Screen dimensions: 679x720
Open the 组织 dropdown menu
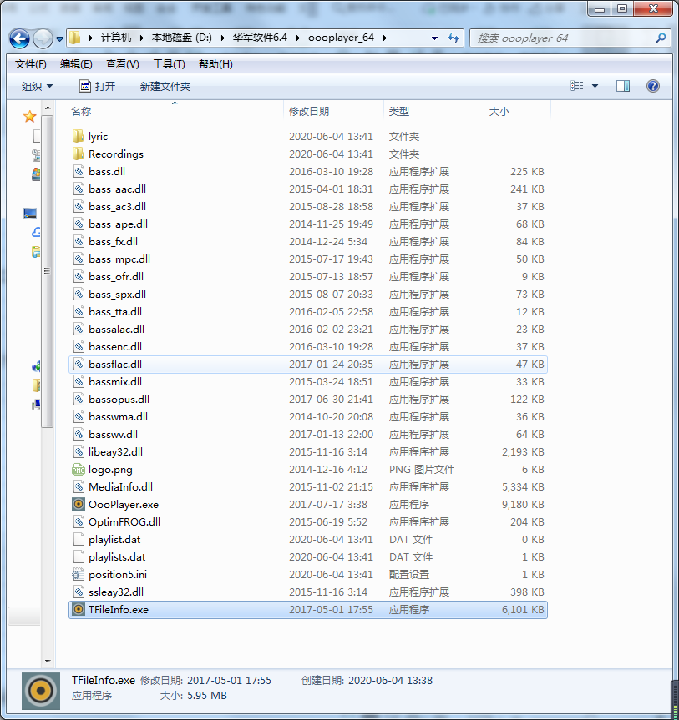point(38,86)
